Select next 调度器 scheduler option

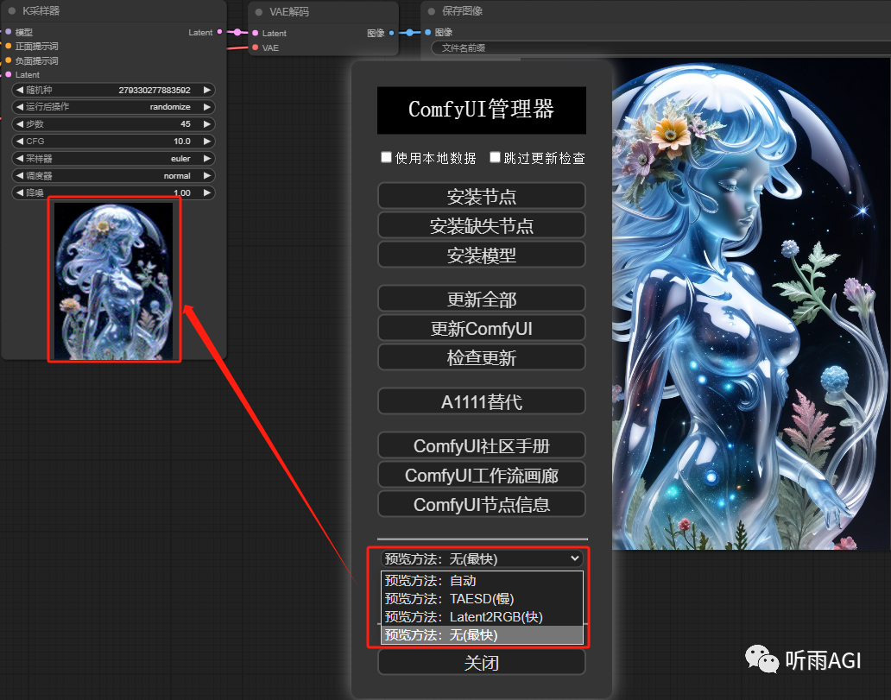point(207,175)
